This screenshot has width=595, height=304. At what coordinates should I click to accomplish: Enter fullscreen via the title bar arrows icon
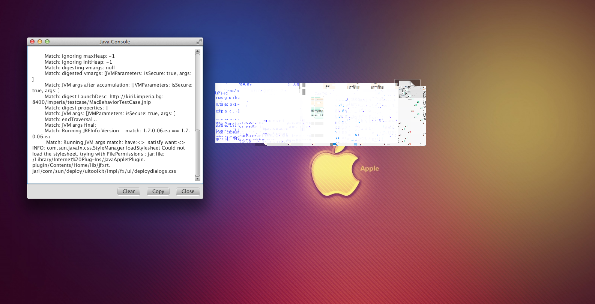[x=199, y=42]
